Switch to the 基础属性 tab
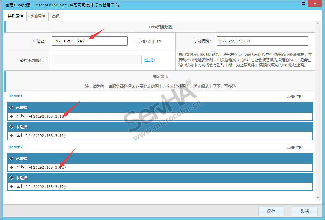This screenshot has width=325, height=220. [38, 16]
